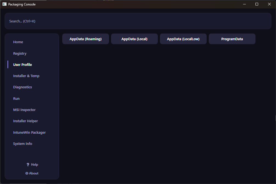Click the question mark icon beside Help

(x=28, y=165)
